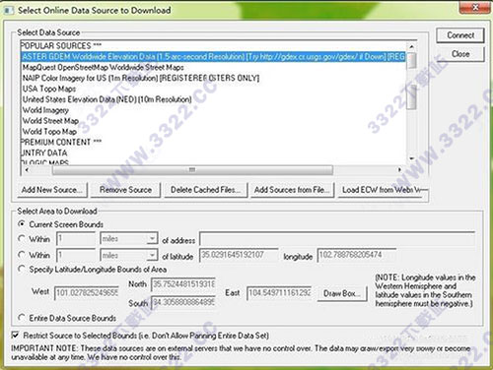Click horizontal scrollbar right arrow
Screen dimensions: 493x370
(399, 170)
